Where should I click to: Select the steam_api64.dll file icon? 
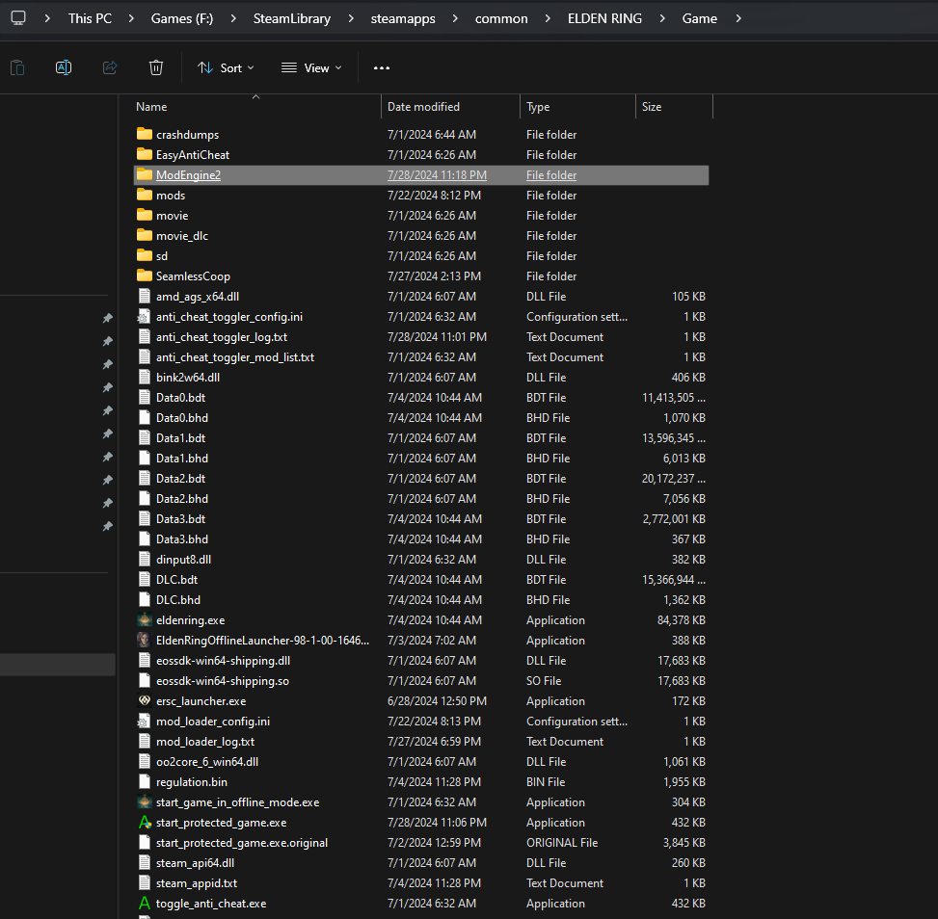click(x=145, y=863)
